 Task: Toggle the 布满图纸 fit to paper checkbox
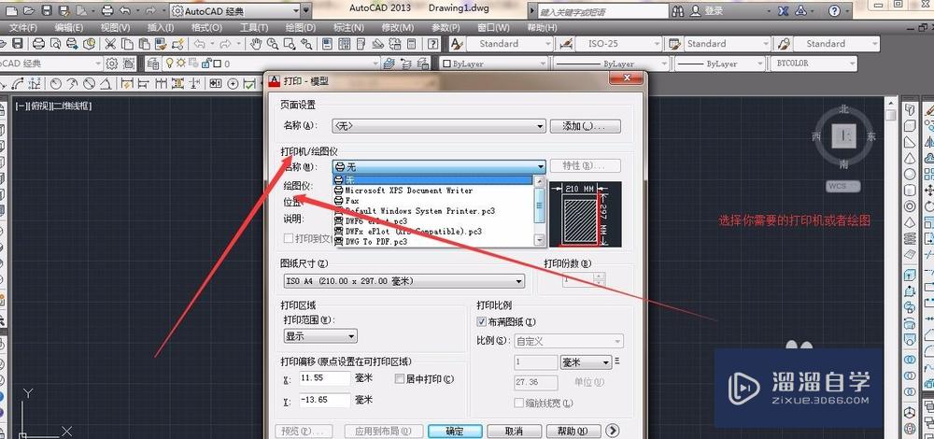coord(482,321)
